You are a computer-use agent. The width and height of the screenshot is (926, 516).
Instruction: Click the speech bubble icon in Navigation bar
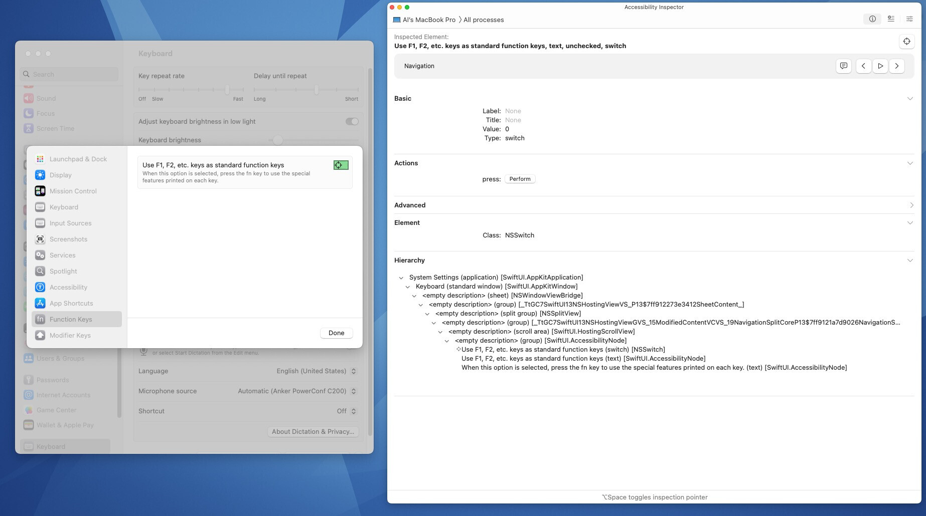pos(844,66)
